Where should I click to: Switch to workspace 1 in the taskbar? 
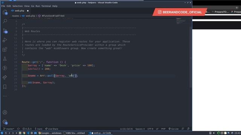[6, 133]
